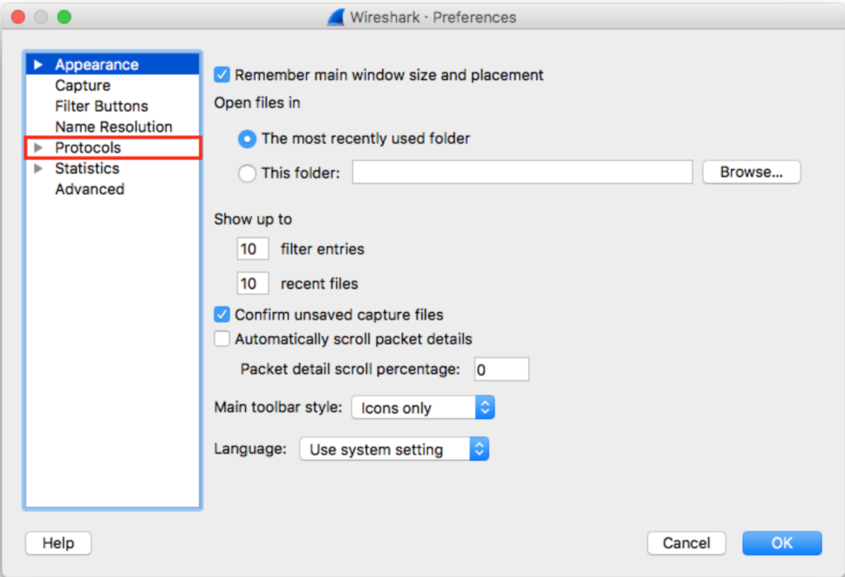The height and width of the screenshot is (577, 845).
Task: Open the Filter Buttons settings
Action: (101, 106)
